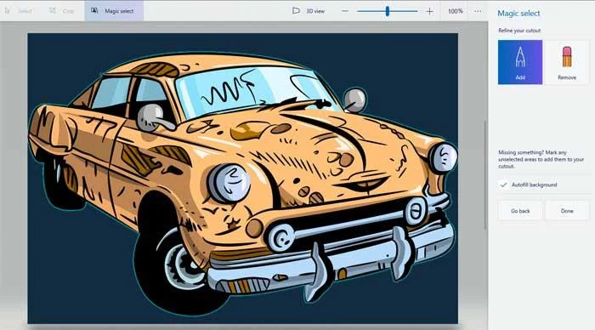This screenshot has width=595, height=330.
Task: Choose the Select tool in toolbar
Action: coord(19,11)
